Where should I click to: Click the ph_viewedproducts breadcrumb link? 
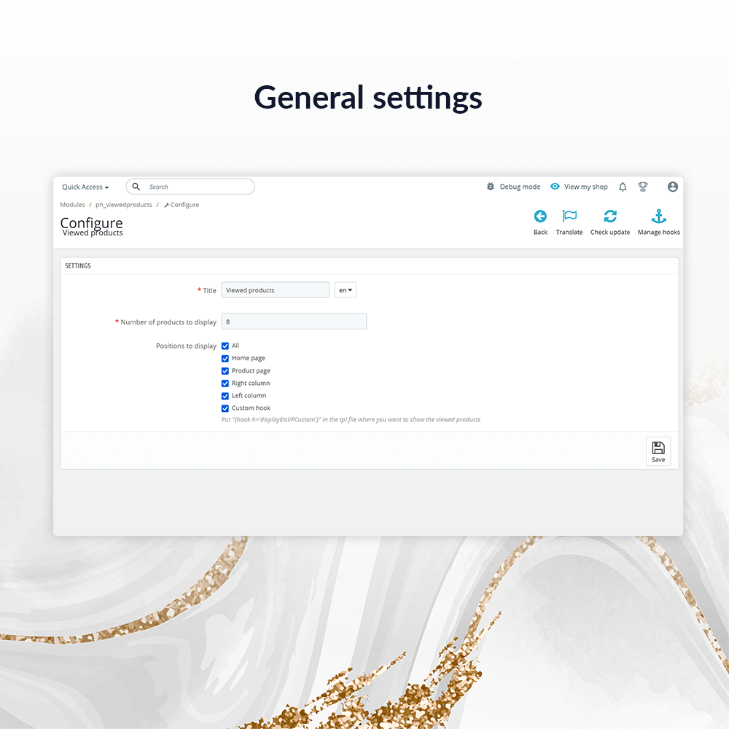[124, 205]
